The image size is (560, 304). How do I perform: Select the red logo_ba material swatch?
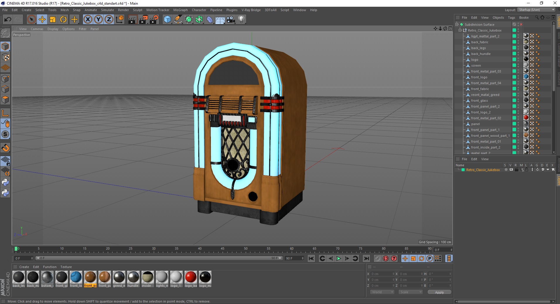[x=191, y=277]
